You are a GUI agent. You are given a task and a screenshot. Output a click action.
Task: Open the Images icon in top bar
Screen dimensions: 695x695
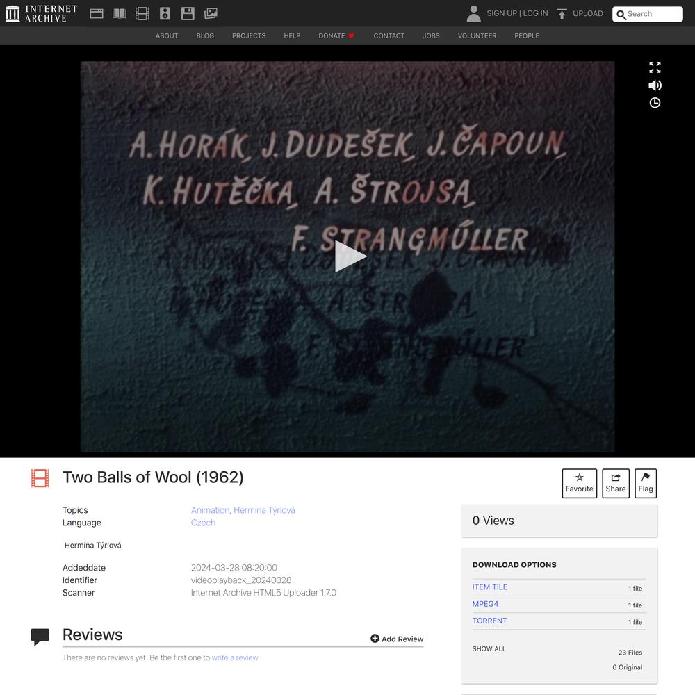click(211, 14)
